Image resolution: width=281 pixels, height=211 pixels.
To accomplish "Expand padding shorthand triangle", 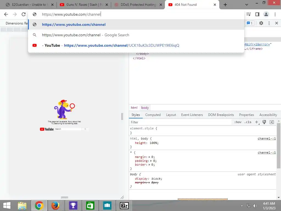I will point(151,161).
